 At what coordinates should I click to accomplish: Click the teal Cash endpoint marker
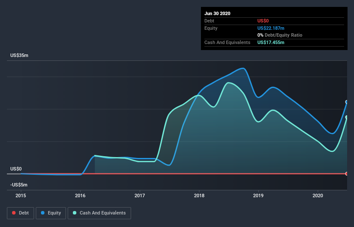coord(347,117)
